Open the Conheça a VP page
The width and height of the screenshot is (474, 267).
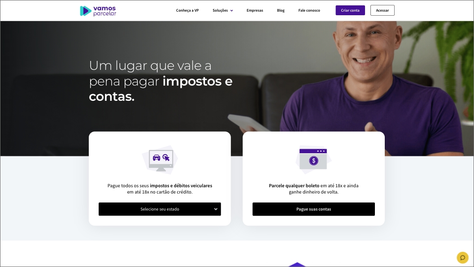[187, 10]
